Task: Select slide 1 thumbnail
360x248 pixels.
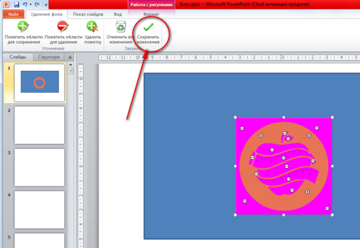Action: (40, 81)
